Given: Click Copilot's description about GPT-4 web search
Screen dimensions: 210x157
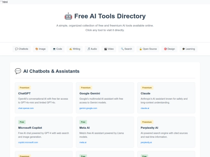Looking at the screenshot, I should pos(44,135).
